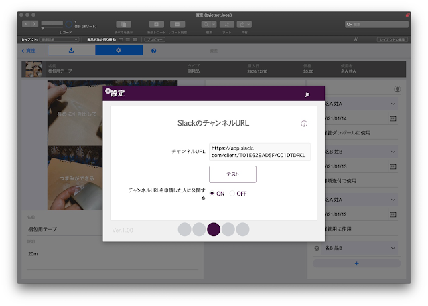Screen dimensions: 428x306
Task: Go back via the 資産 link
Action: coord(29,51)
